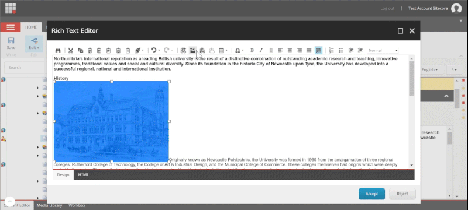This screenshot has height=210, width=468.
Task: Open the version 3 dropdown
Action: click(x=454, y=69)
